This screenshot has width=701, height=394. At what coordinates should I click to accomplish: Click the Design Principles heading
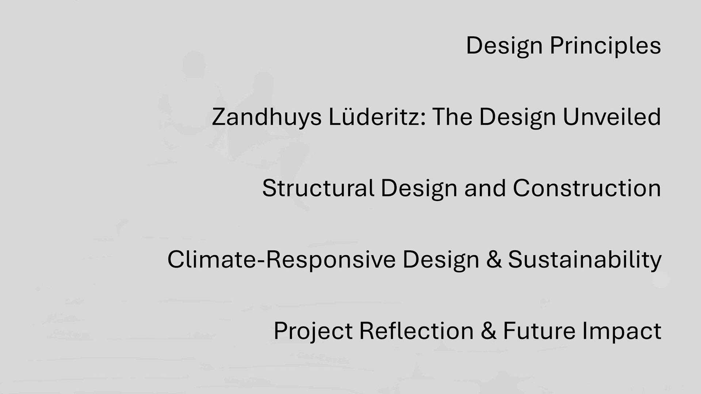(x=563, y=46)
